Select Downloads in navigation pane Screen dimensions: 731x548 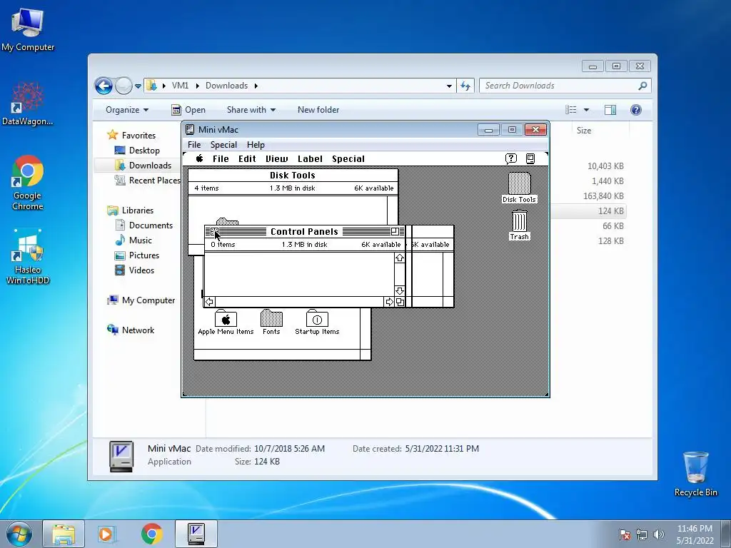pyautogui.click(x=150, y=166)
